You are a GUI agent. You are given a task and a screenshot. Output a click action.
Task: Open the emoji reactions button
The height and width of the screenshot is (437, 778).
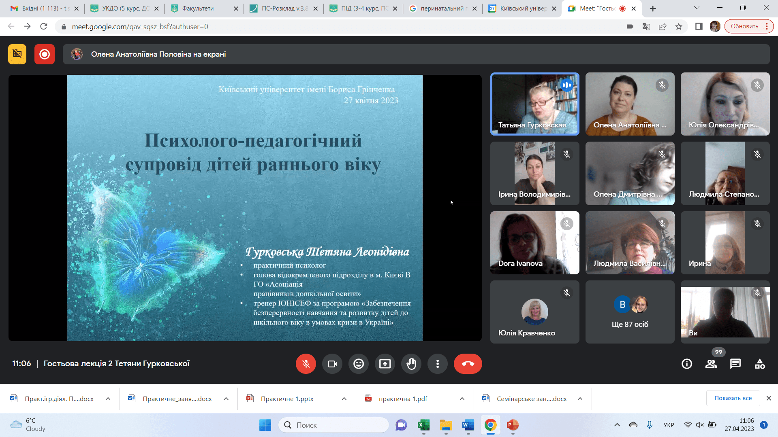(359, 364)
